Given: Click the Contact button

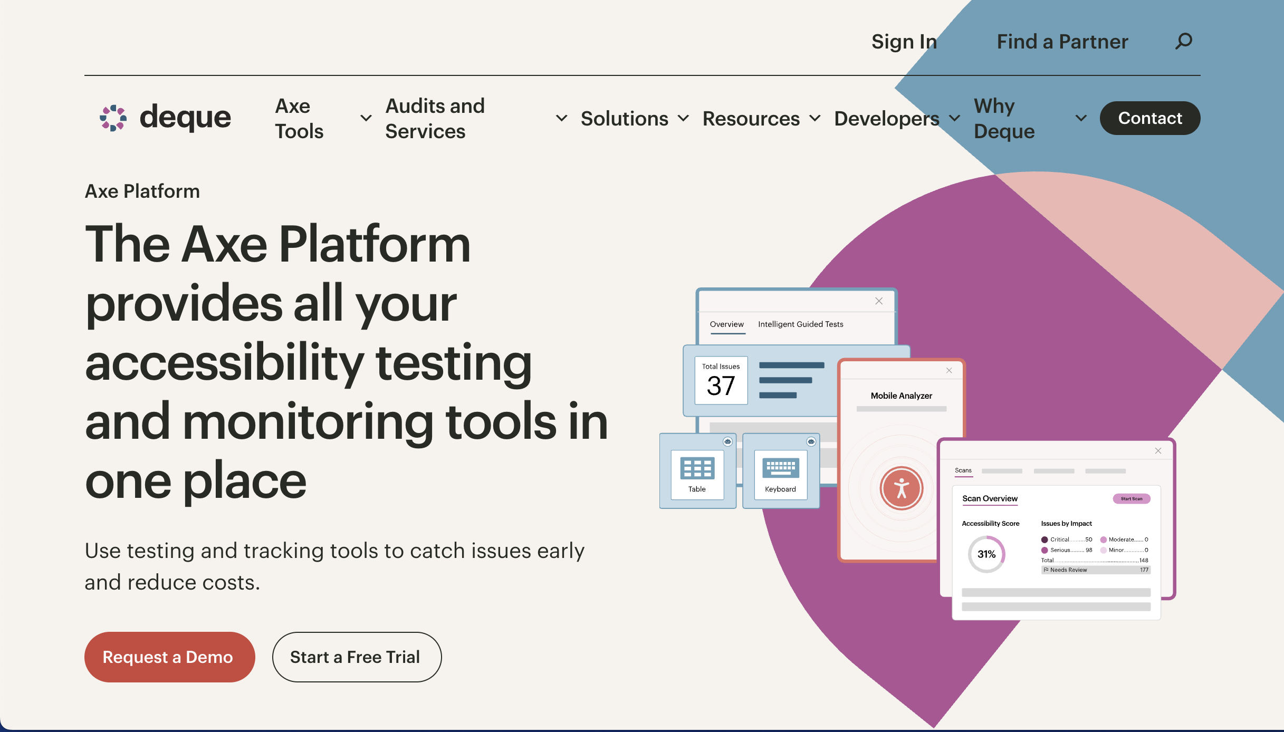Looking at the screenshot, I should pyautogui.click(x=1149, y=118).
